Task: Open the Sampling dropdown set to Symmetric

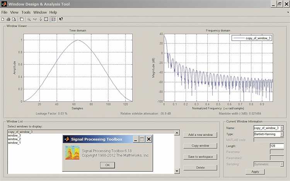Action: click(281, 164)
